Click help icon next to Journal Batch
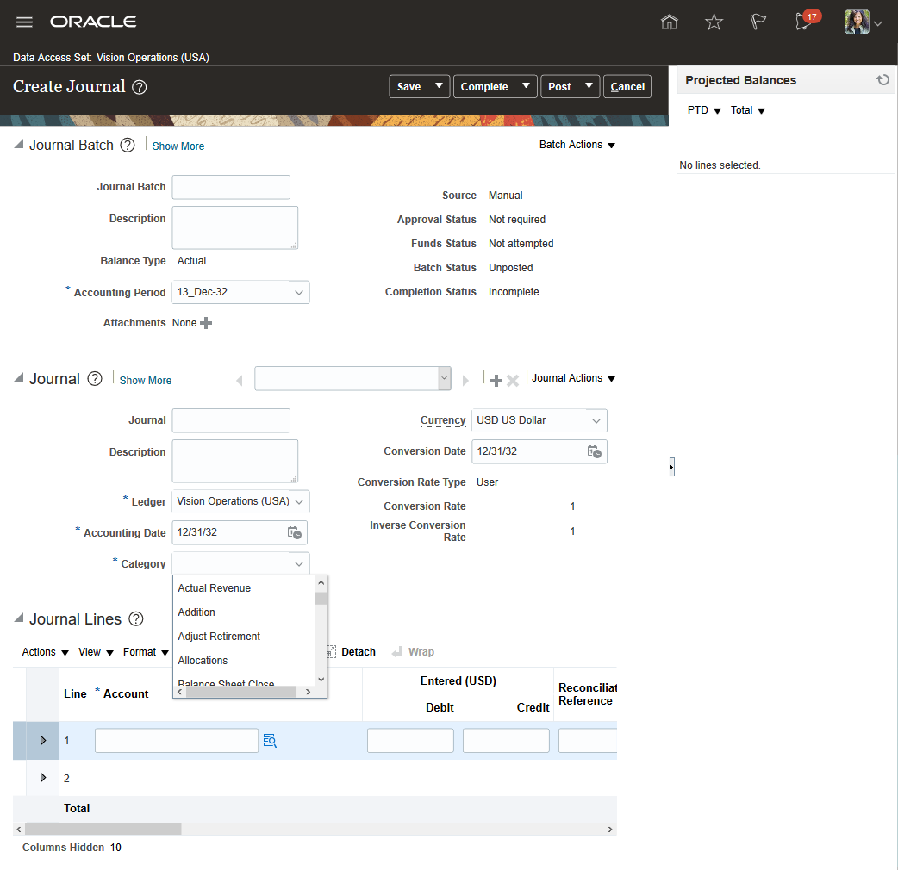This screenshot has height=870, width=898. click(128, 145)
